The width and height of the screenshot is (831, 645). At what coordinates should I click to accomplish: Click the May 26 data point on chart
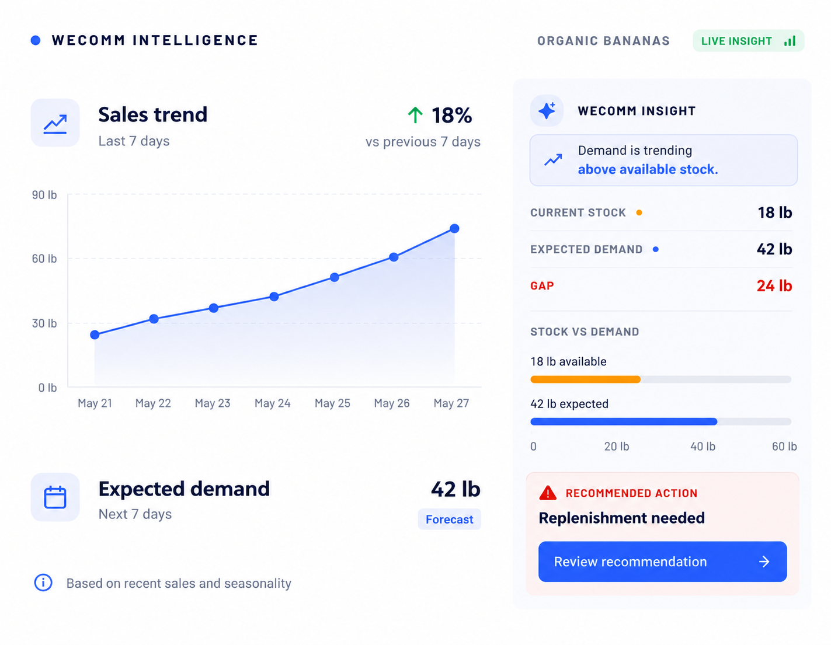pyautogui.click(x=394, y=257)
